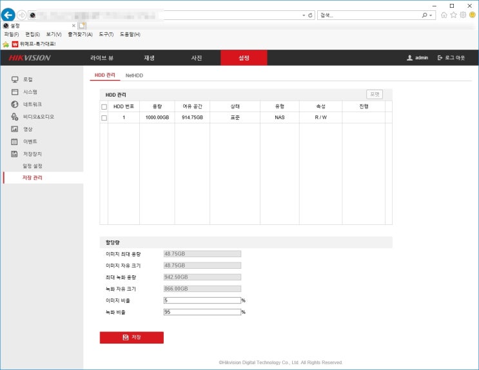Click the site favicon in address bar
This screenshot has width=479, height=370.
[x=32, y=15]
